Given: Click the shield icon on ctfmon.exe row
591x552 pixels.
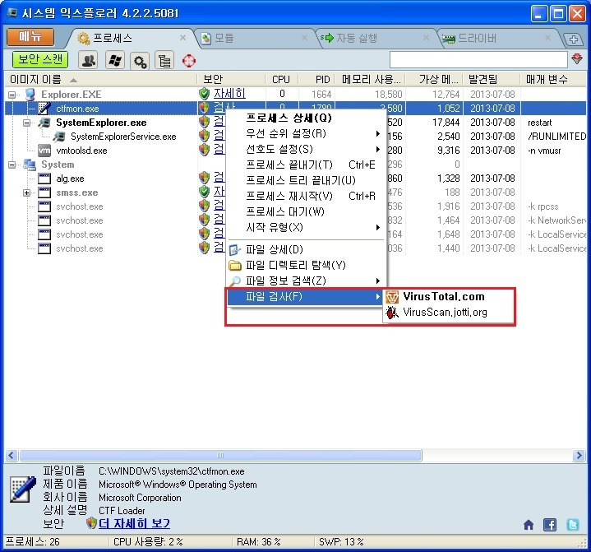Looking at the screenshot, I should [204, 108].
